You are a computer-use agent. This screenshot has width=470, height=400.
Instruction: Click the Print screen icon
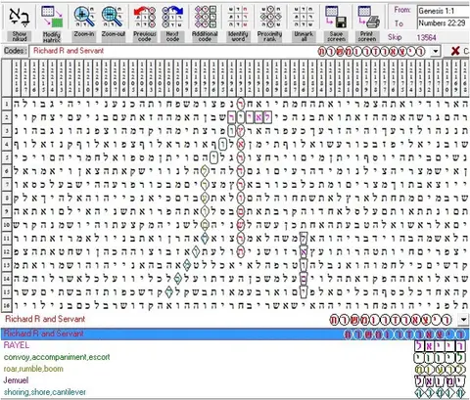click(x=368, y=17)
